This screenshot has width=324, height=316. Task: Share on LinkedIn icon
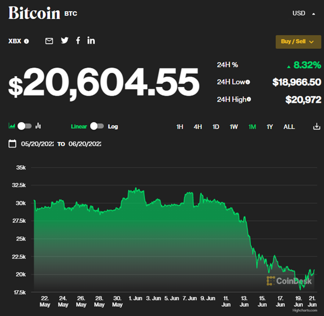(91, 40)
